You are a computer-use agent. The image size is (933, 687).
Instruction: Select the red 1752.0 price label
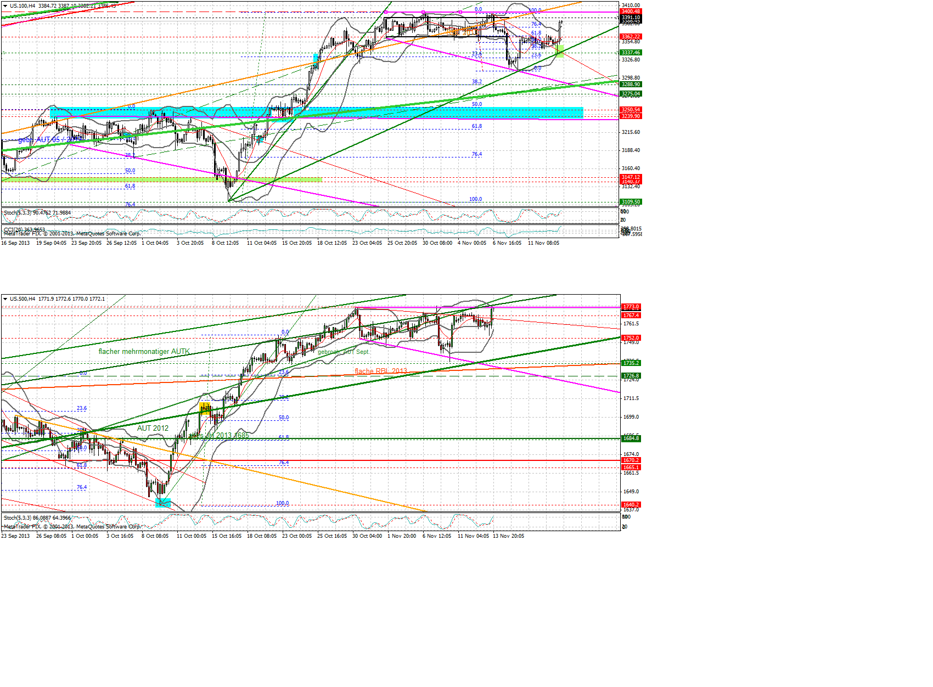point(631,338)
